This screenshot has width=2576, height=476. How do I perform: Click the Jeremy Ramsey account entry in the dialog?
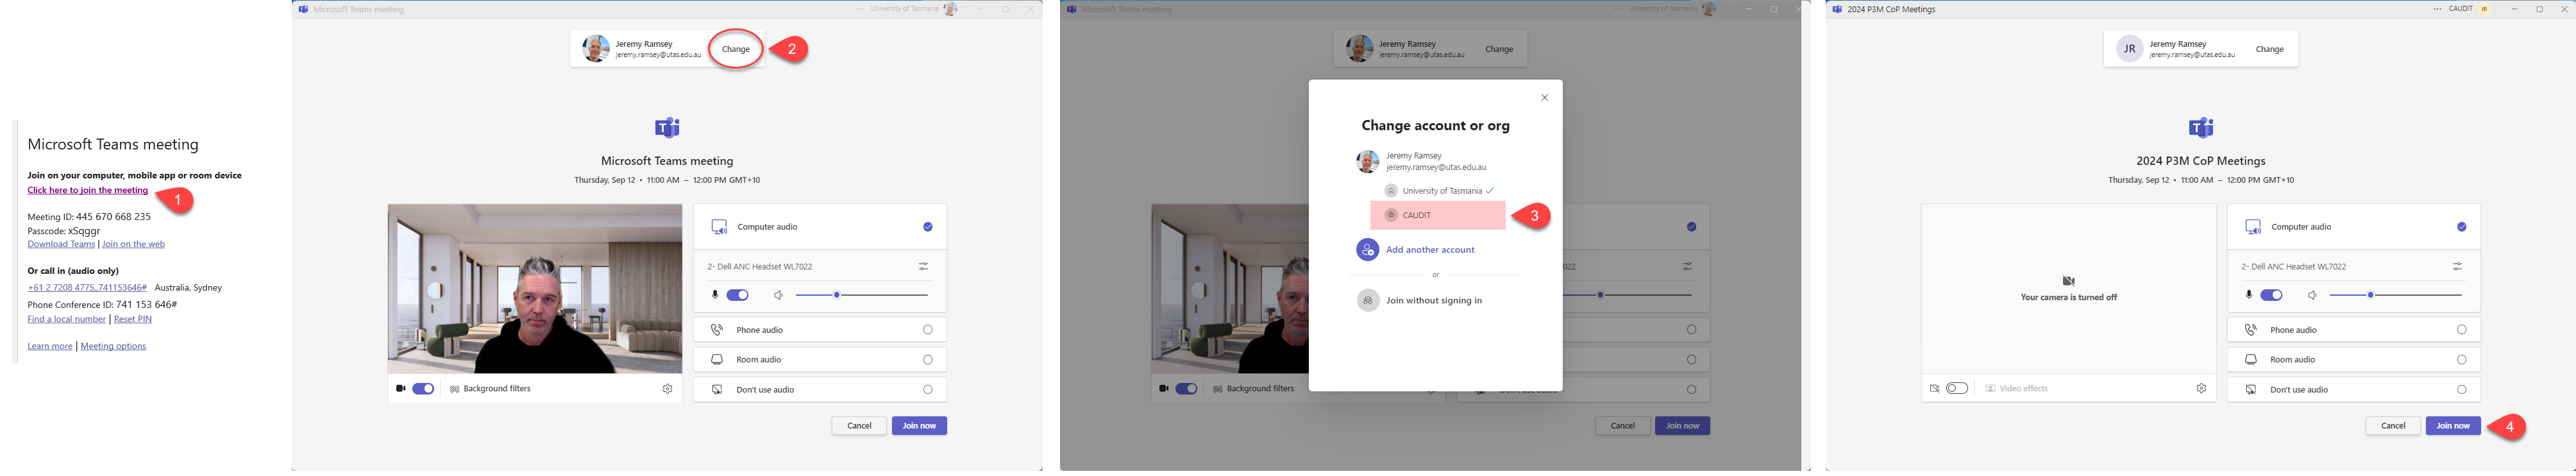click(x=1422, y=161)
